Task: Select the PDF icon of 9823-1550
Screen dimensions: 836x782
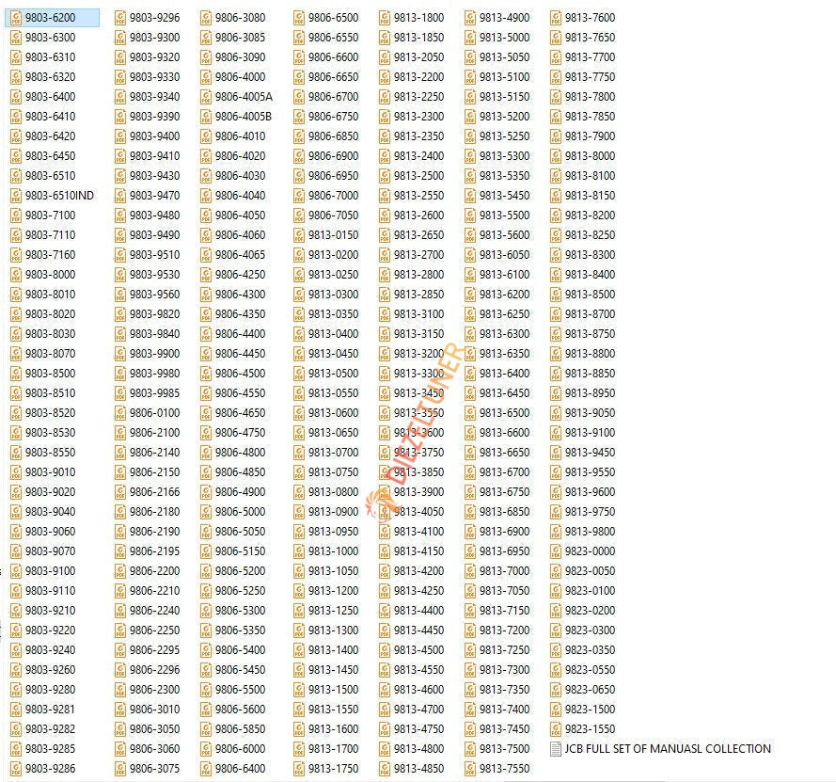Action: click(x=556, y=729)
